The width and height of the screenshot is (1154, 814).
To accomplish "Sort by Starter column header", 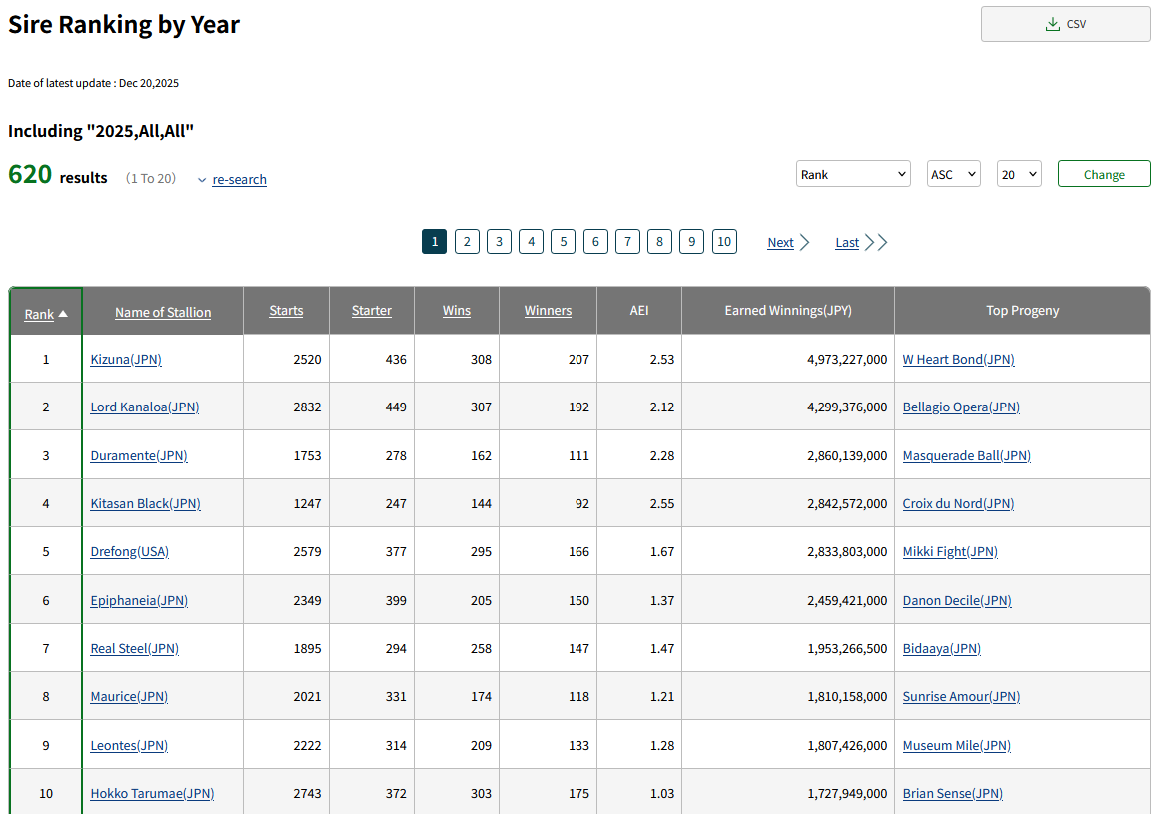I will click(x=371, y=311).
